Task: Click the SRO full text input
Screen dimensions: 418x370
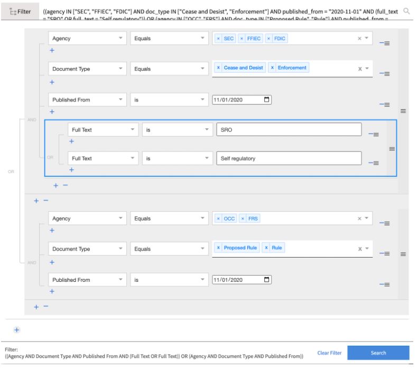Action: pos(289,130)
